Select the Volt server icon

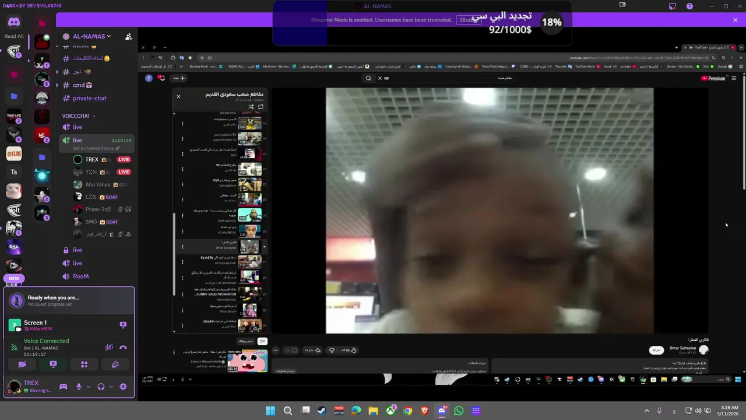[14, 211]
